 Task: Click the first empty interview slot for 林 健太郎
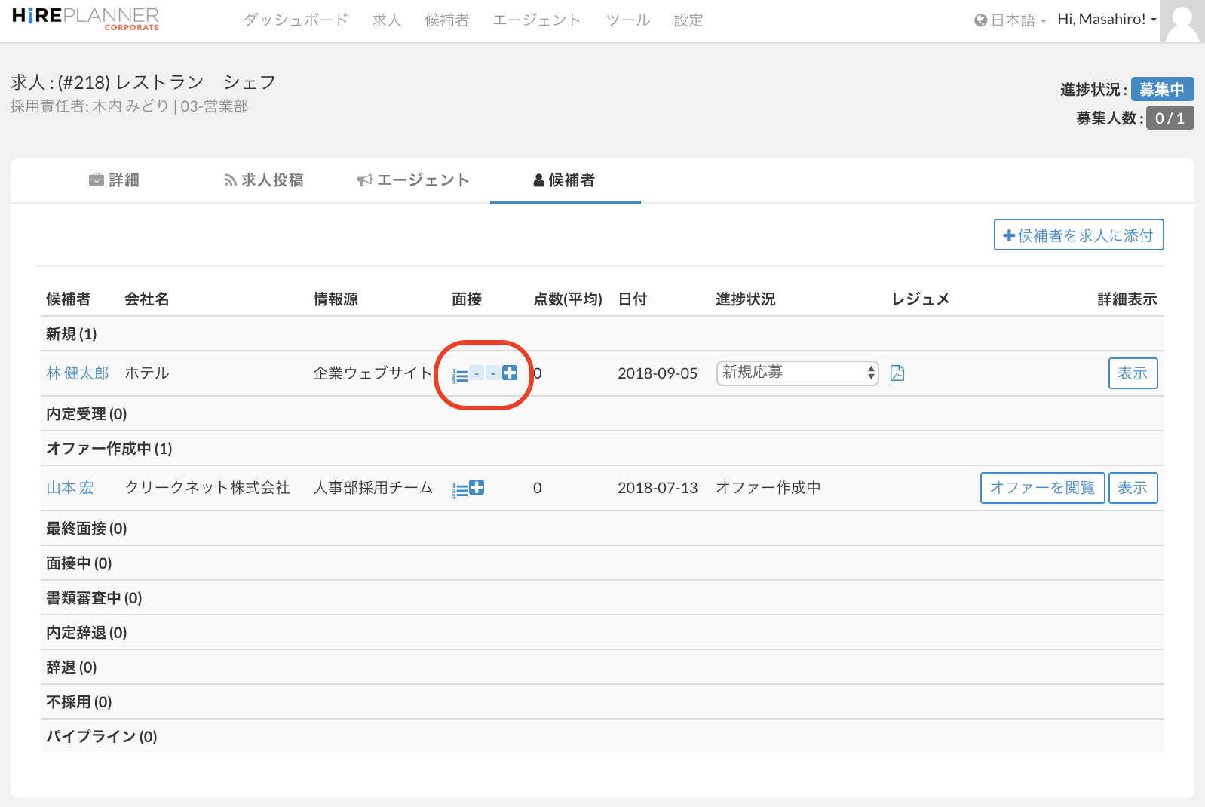477,373
